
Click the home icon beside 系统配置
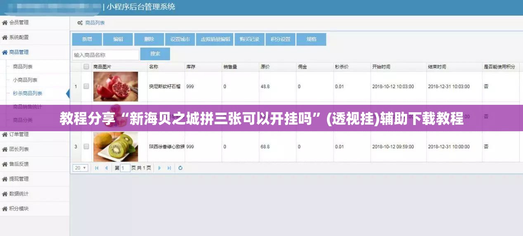click(5, 37)
